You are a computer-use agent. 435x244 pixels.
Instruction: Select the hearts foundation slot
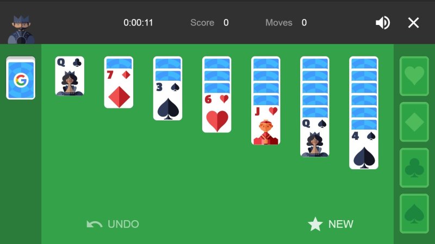tap(414, 76)
